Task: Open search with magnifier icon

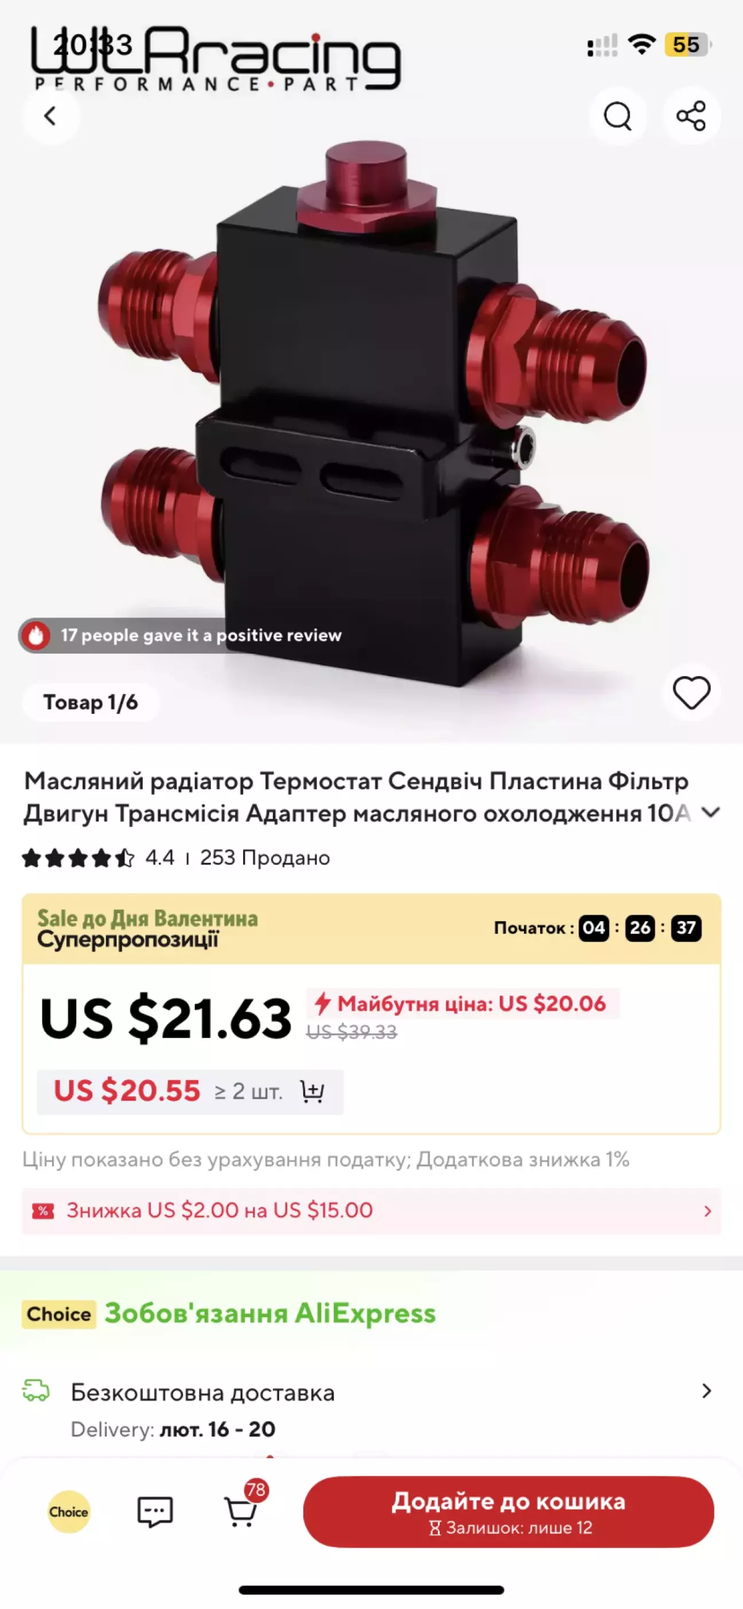Action: [617, 115]
